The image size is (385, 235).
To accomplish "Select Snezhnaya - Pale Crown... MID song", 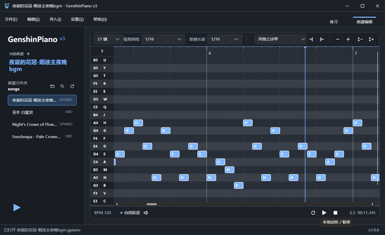I will point(42,137).
